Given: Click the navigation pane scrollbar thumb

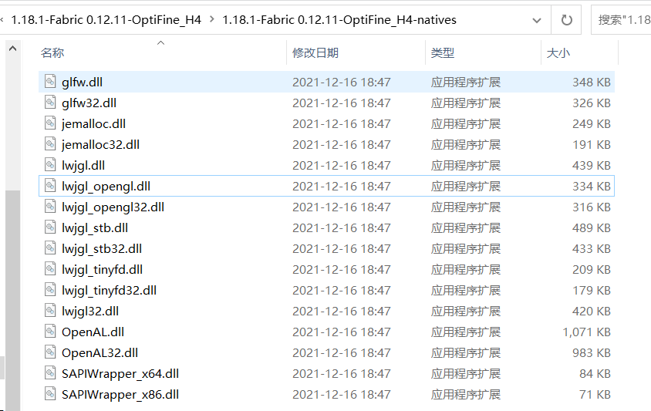Looking at the screenshot, I should coord(13,301).
